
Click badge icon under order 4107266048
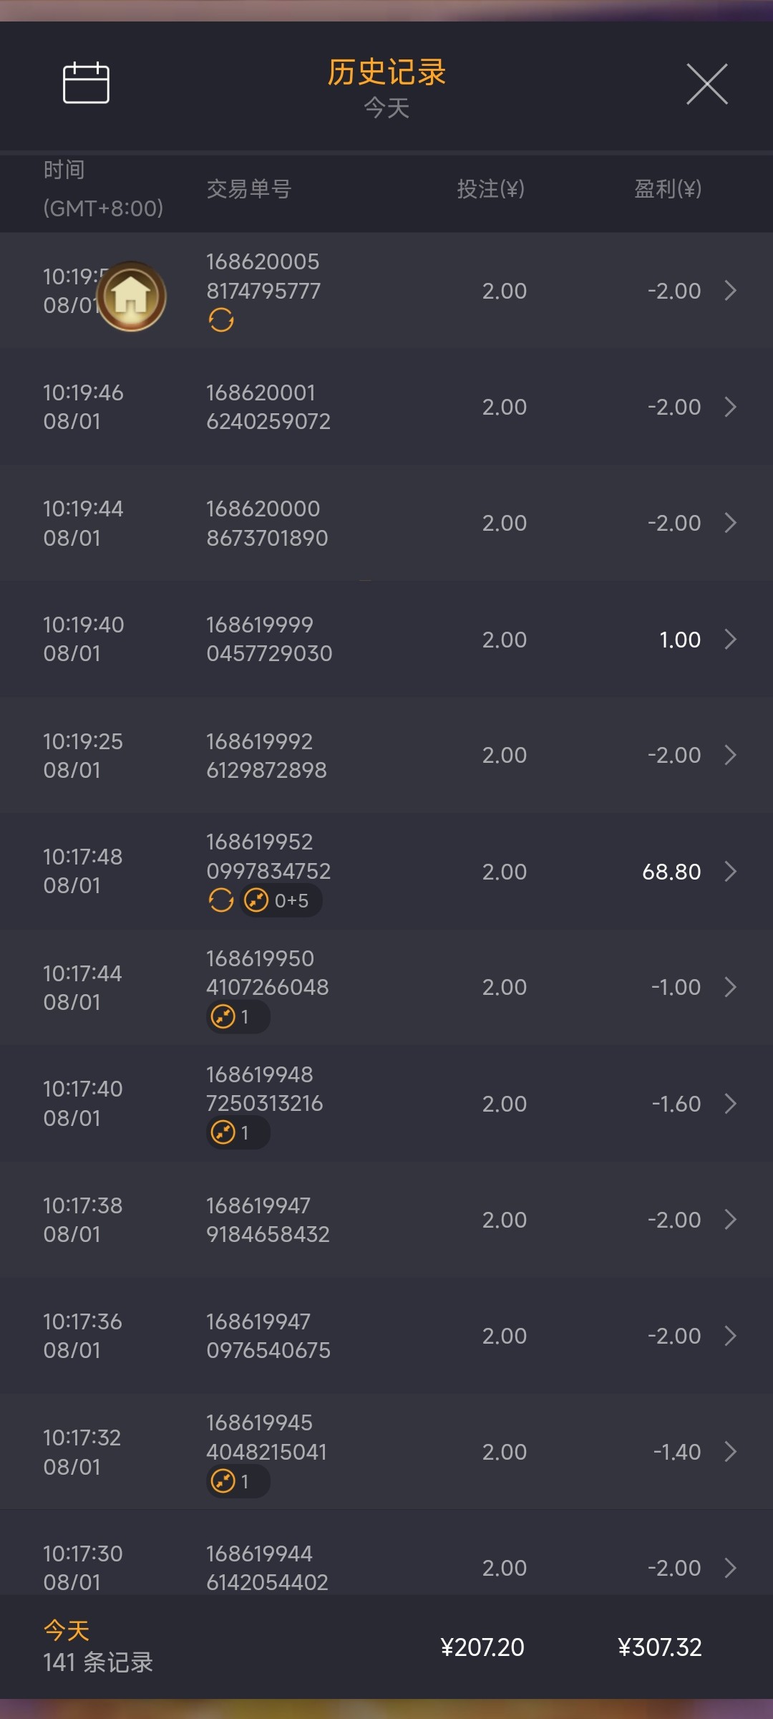pos(224,1016)
